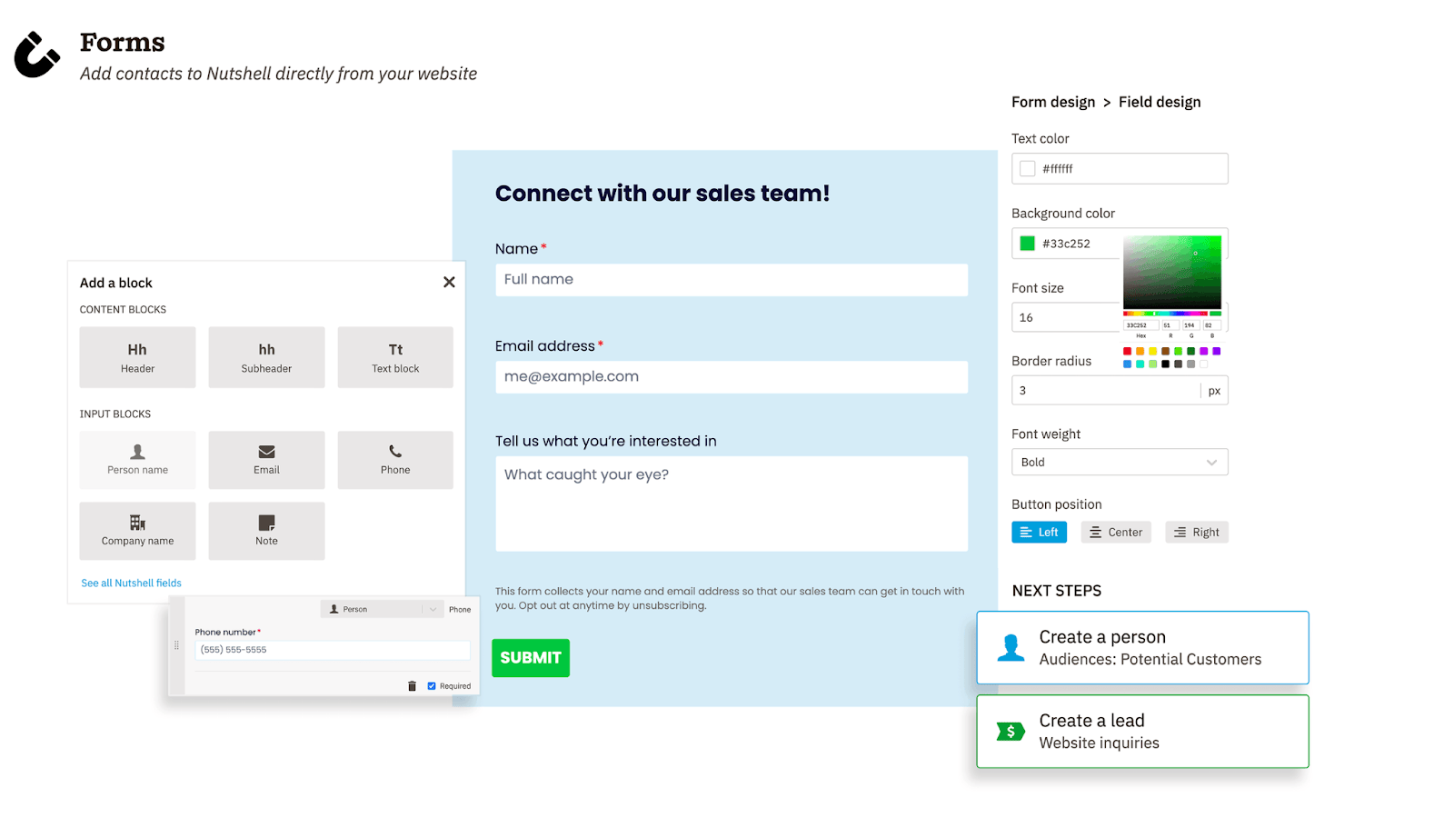Expand the Background color picker

(x=1027, y=243)
